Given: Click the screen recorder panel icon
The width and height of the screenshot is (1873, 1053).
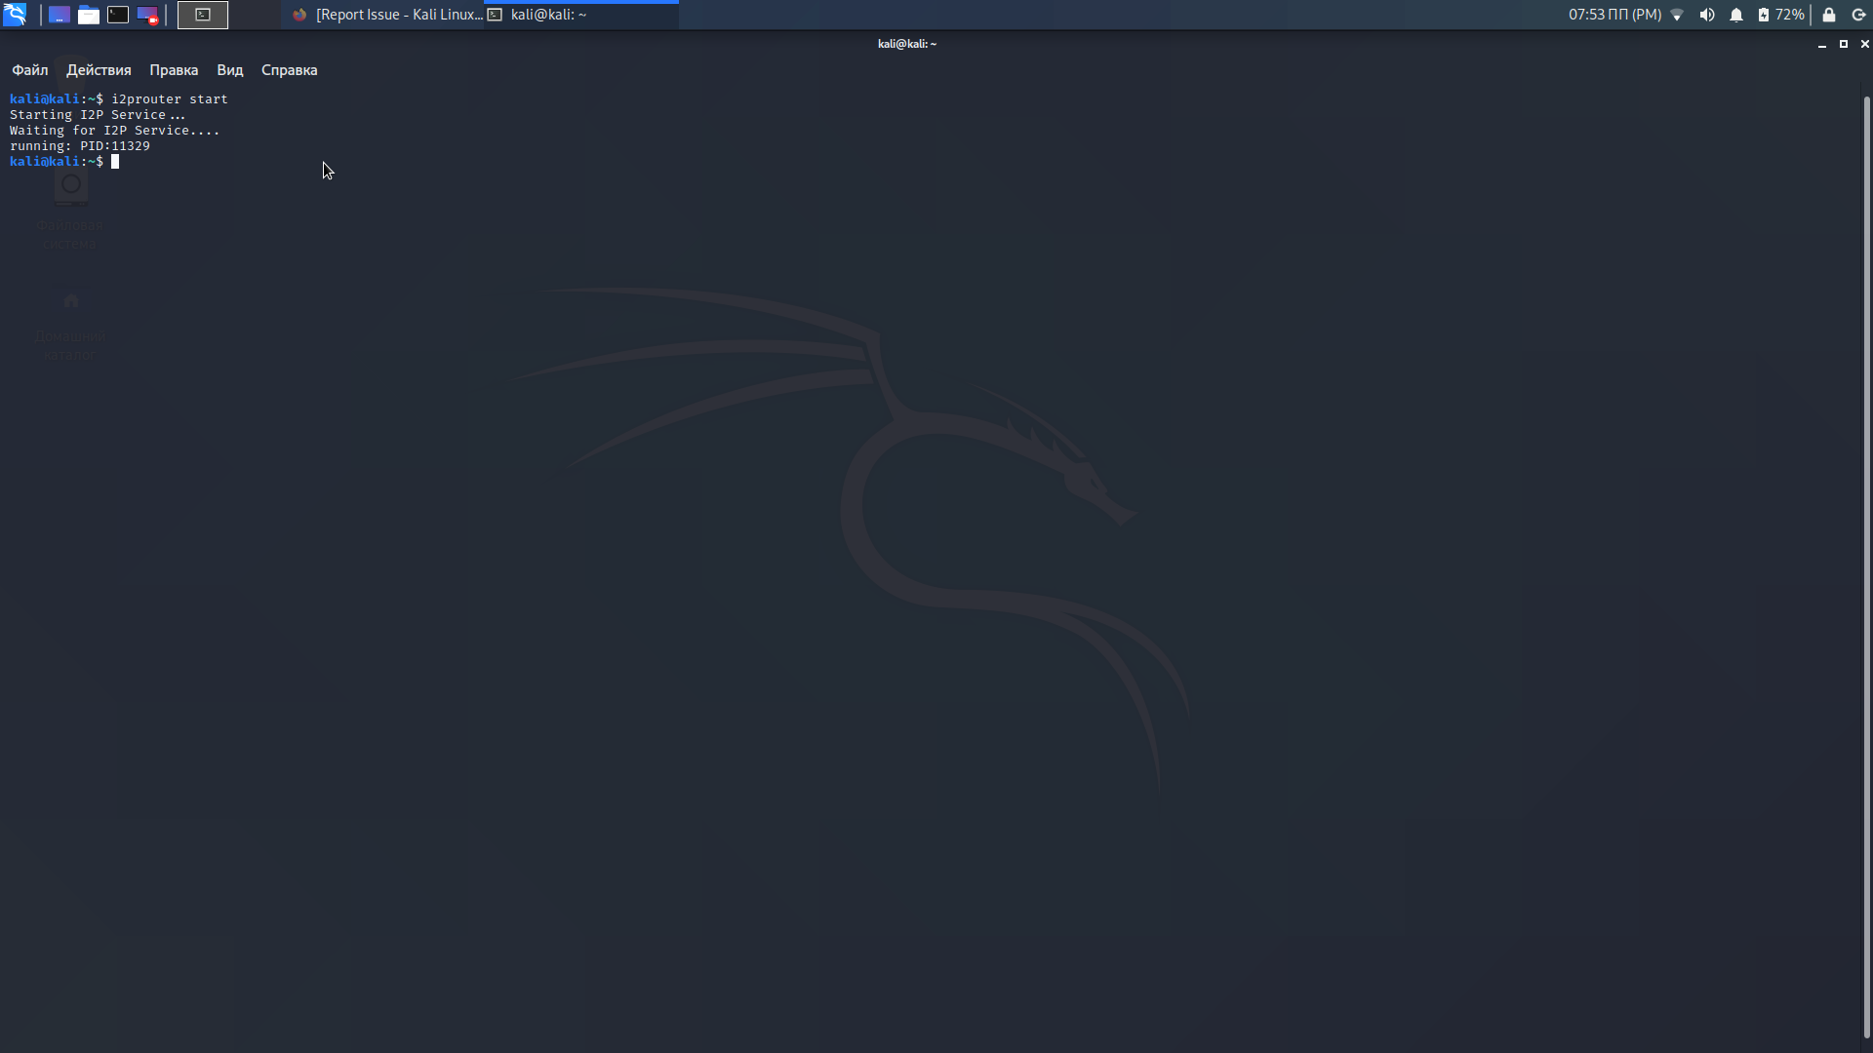Looking at the screenshot, I should click(147, 15).
